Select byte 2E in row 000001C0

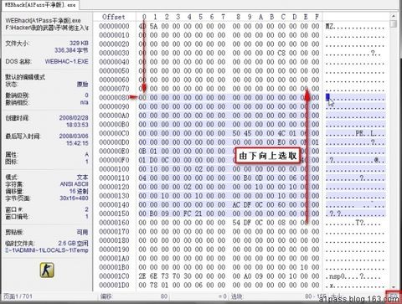pos(142,276)
